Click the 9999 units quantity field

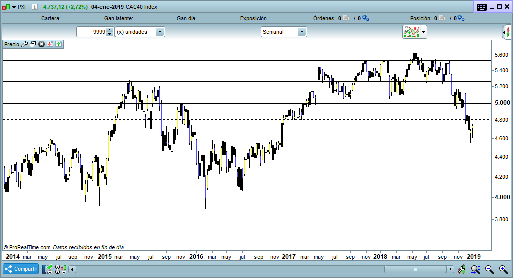pos(91,32)
